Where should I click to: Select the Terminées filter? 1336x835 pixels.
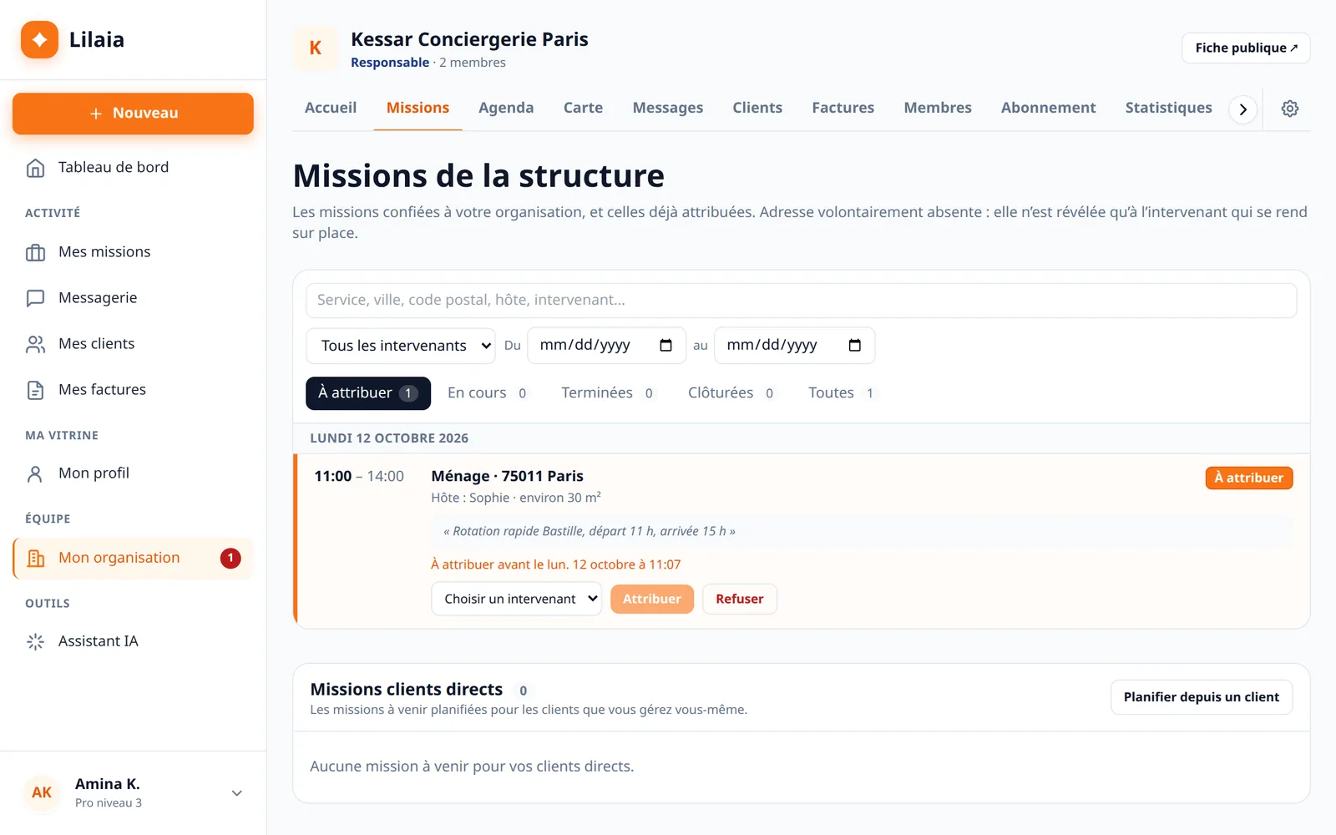pos(608,393)
